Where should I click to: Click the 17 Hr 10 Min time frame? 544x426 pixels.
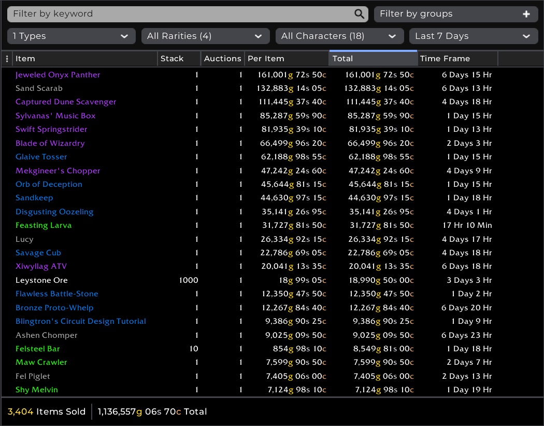point(467,225)
